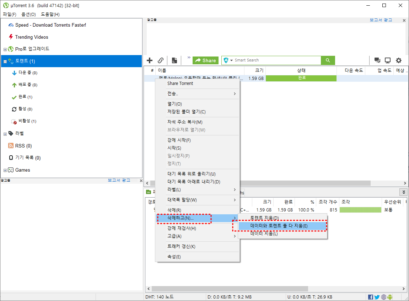
Task: Click the remote monitor icon in toolbar
Action: click(x=388, y=60)
